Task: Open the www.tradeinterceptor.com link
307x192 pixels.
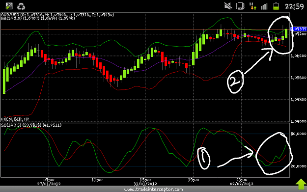Action: (153, 189)
